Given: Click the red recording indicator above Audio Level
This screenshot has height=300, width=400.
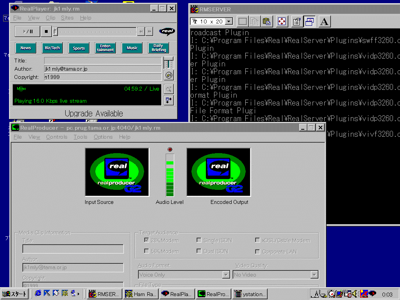Looking at the screenshot, I should click(170, 150).
